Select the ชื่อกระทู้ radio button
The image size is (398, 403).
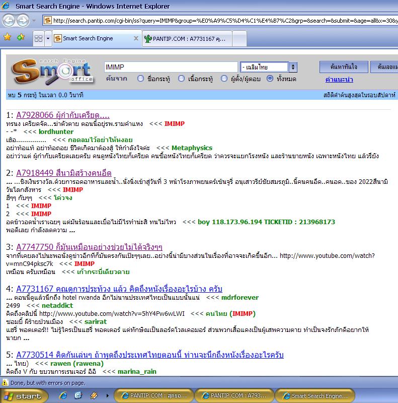(x=140, y=79)
